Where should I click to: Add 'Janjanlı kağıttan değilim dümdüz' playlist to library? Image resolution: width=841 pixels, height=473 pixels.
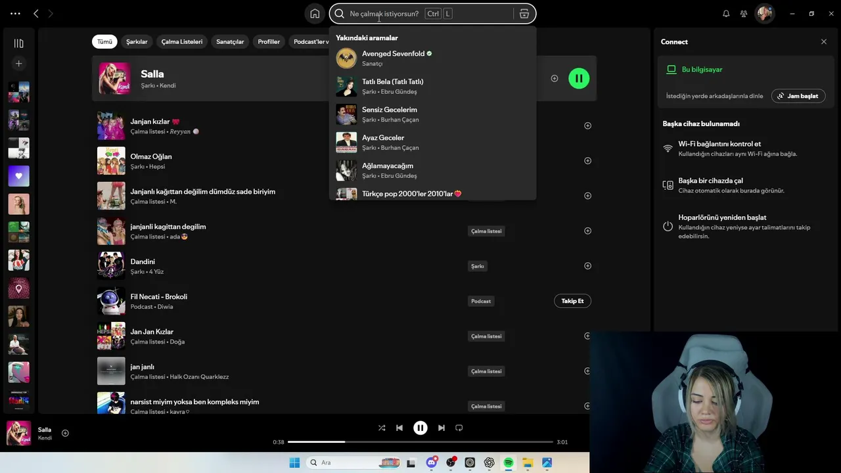click(x=587, y=196)
